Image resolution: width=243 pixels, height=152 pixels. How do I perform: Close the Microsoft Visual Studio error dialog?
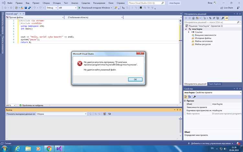coord(140,53)
